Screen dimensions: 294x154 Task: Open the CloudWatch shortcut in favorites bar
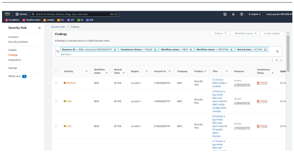tap(12, 20)
